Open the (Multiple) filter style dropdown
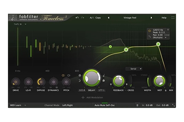 159,38
